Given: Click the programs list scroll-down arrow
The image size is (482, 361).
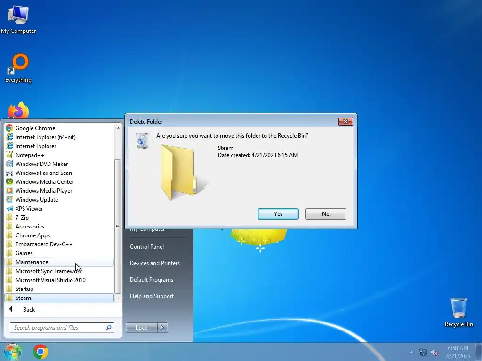Looking at the screenshot, I should (x=118, y=298).
